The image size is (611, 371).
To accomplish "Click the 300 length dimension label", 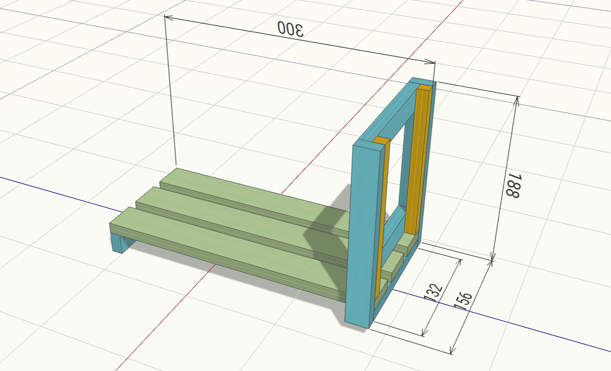I will point(291,29).
